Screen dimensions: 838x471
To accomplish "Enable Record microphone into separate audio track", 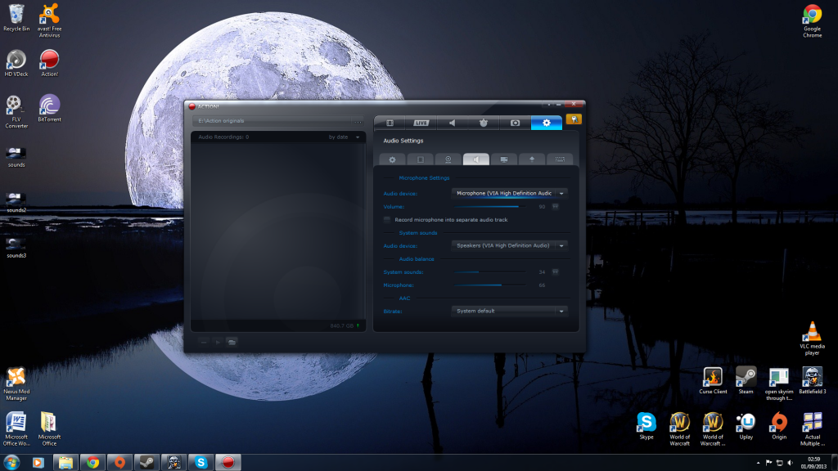I will click(387, 219).
